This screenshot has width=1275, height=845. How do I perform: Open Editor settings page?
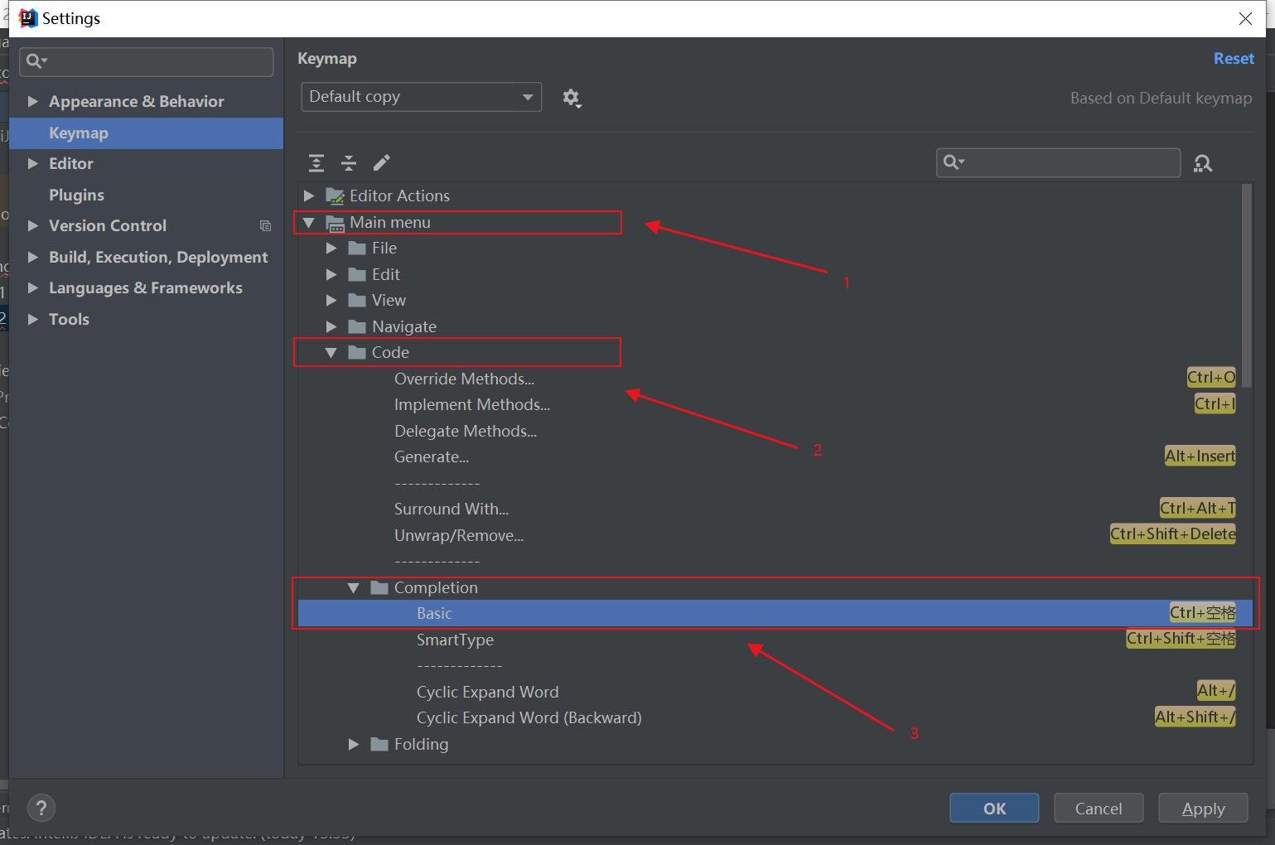[71, 164]
